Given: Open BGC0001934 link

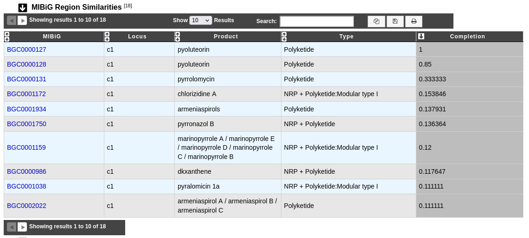Looking at the screenshot, I should coord(26,109).
